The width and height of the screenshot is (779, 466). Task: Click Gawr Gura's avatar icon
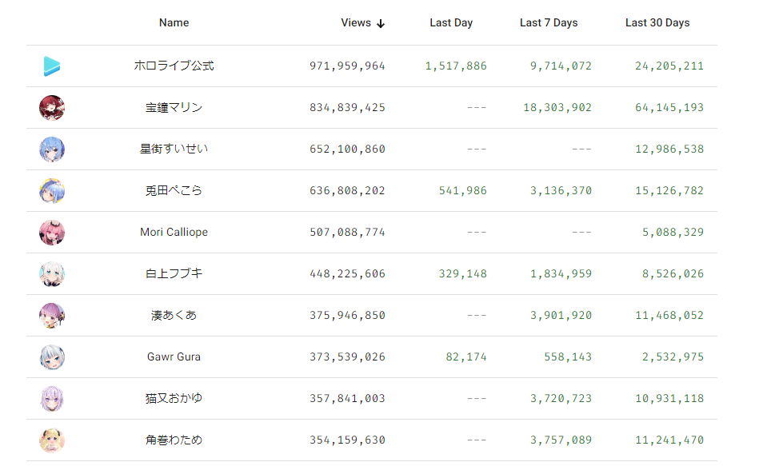52,357
